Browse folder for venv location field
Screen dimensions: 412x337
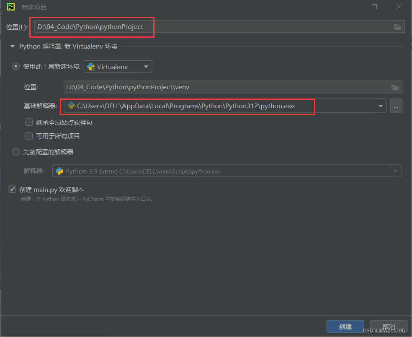pyautogui.click(x=395, y=87)
